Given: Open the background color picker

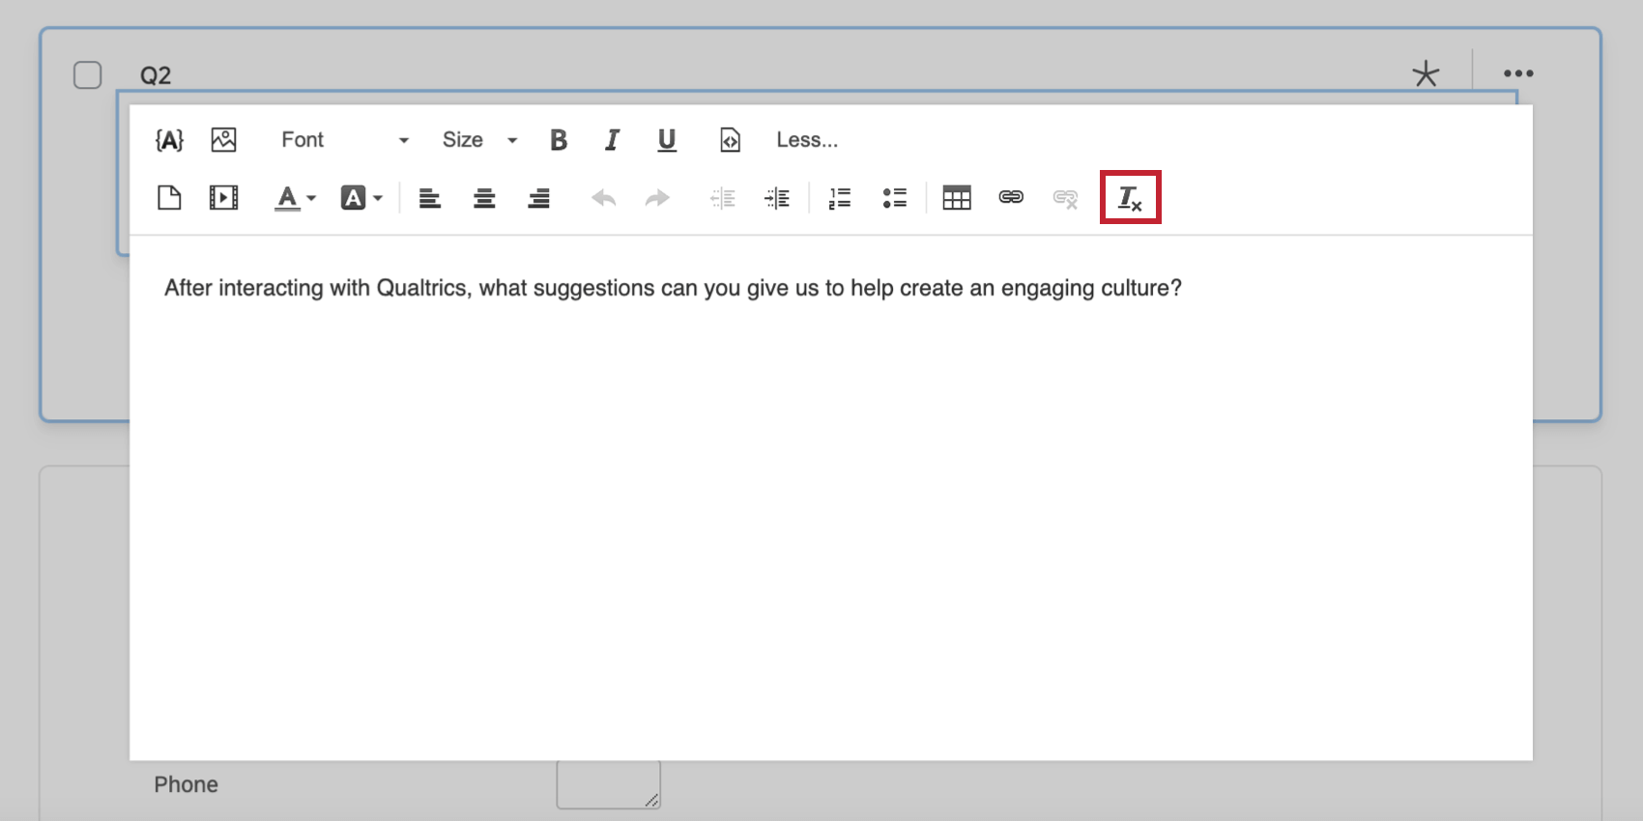Looking at the screenshot, I should tap(361, 198).
